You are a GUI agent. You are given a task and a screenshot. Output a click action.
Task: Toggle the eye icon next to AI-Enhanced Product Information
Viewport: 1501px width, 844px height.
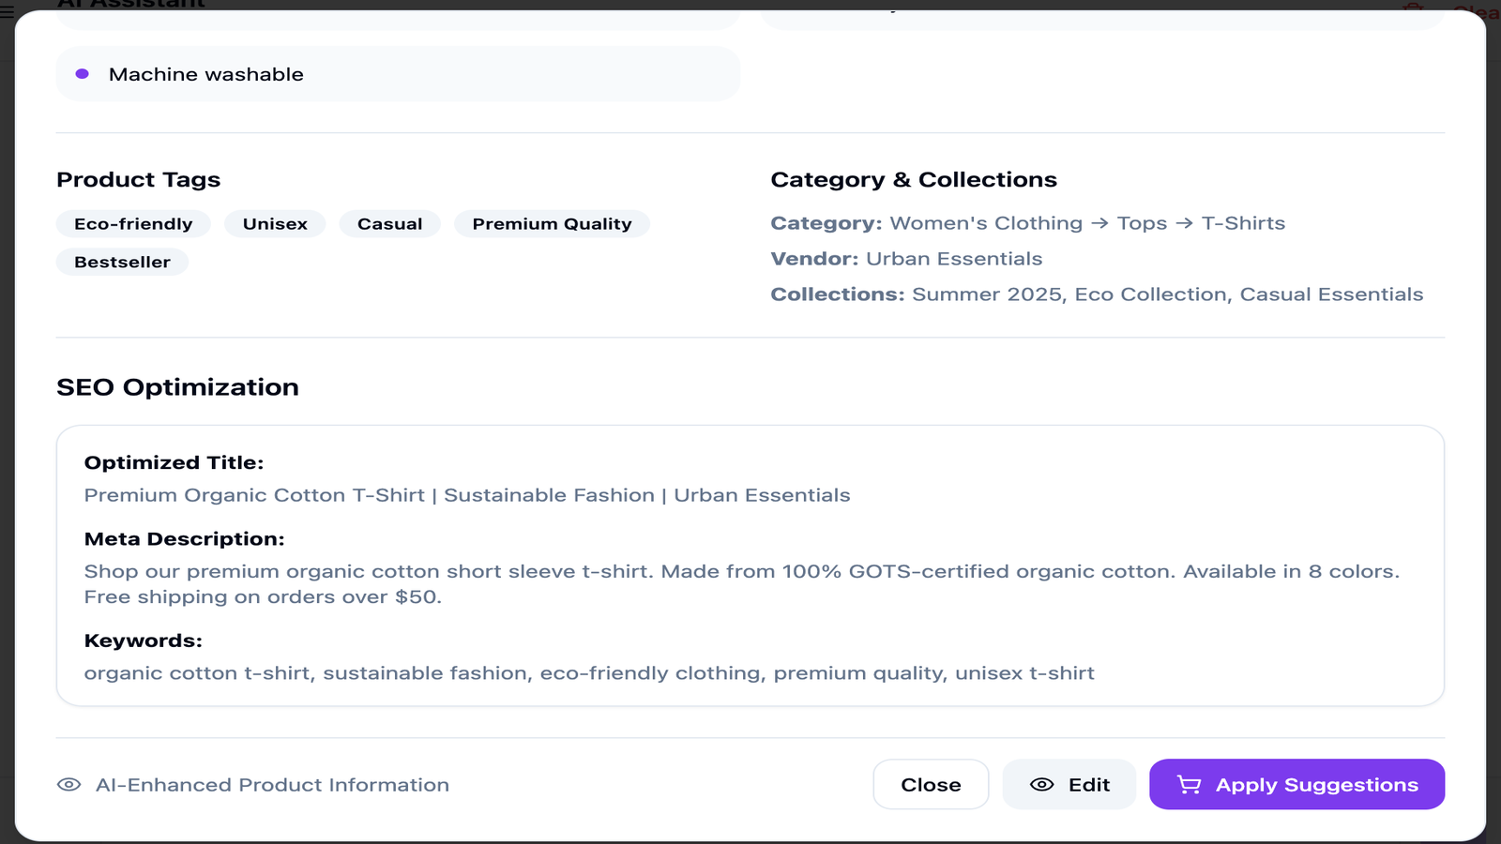pos(68,784)
